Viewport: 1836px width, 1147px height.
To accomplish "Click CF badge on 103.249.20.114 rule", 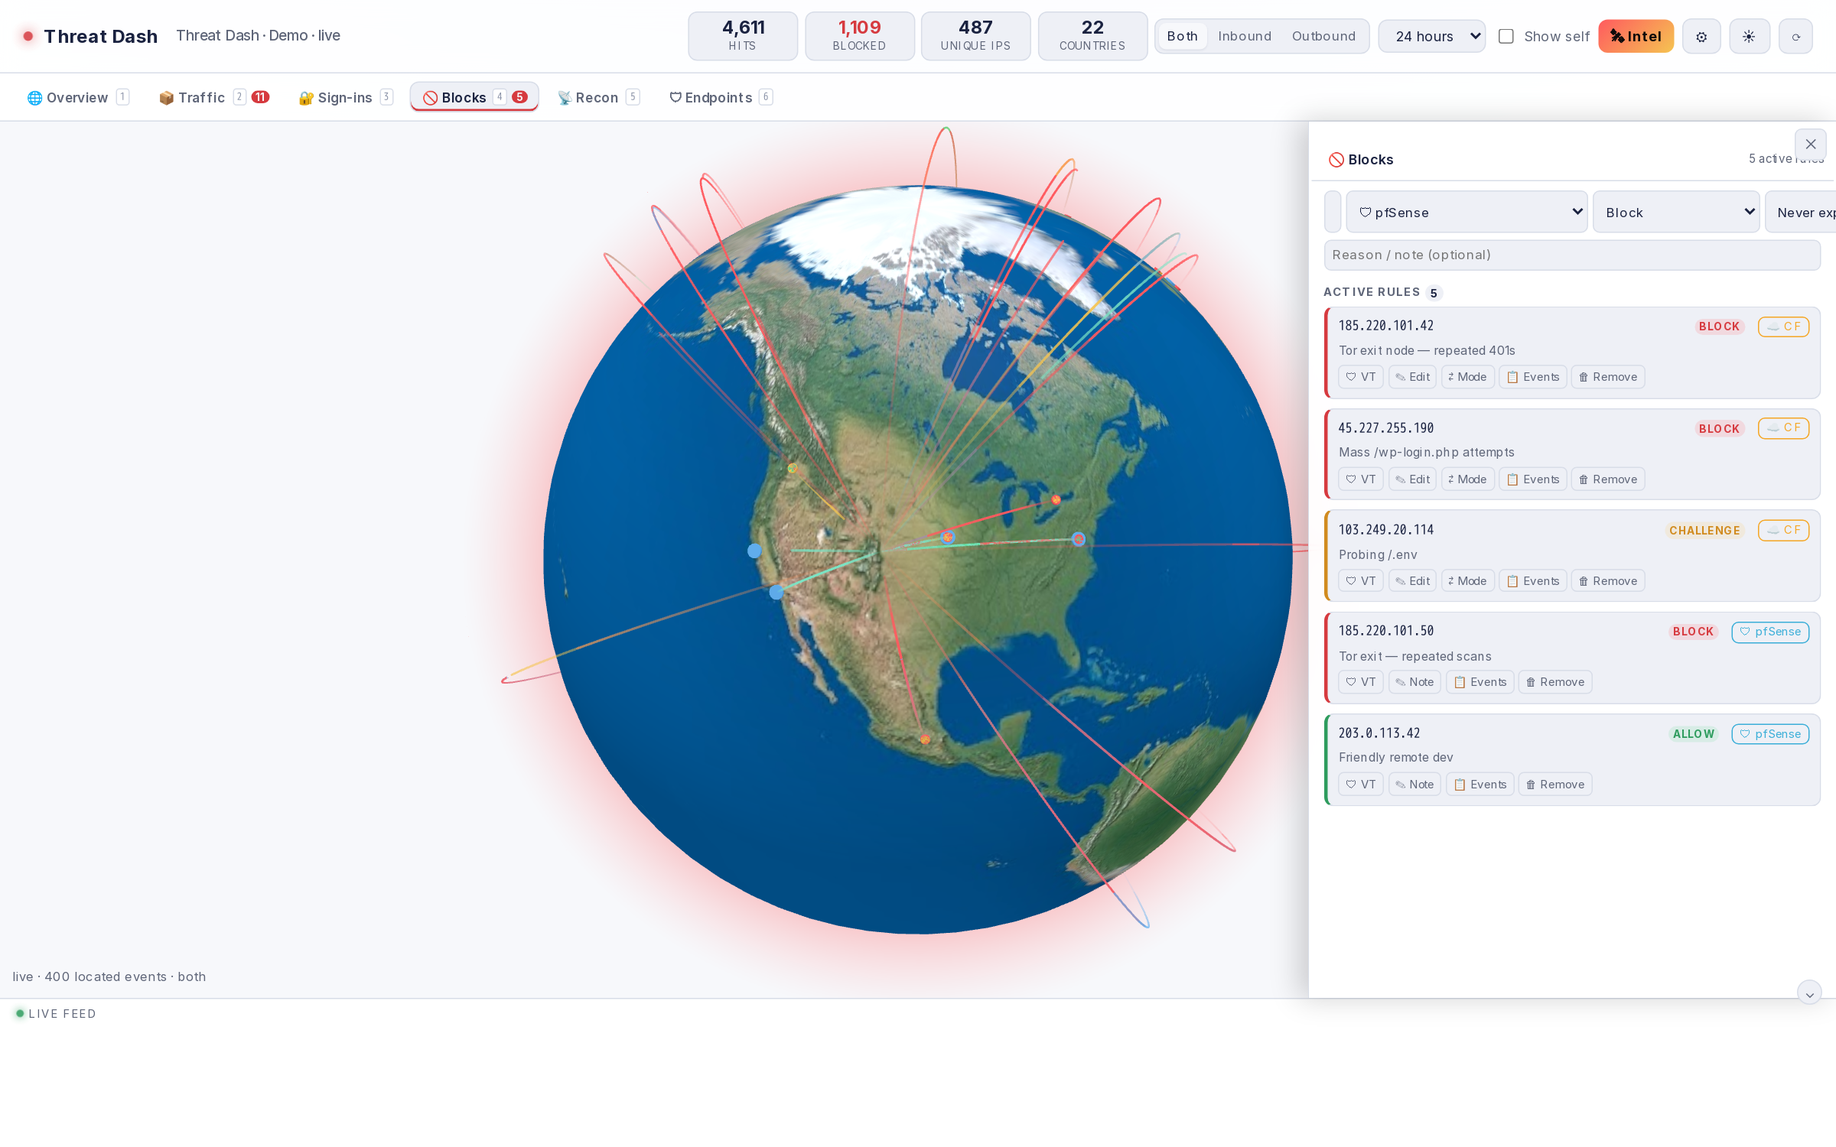I will (1783, 530).
